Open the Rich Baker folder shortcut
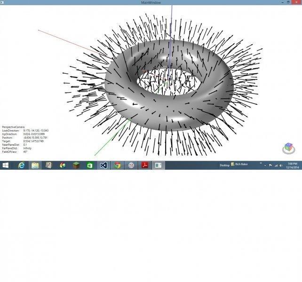 point(239,164)
